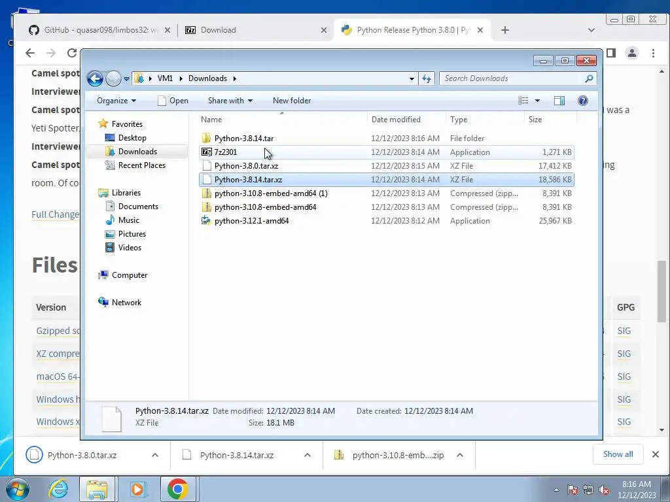
Task: Select Network in the navigation pane
Action: (x=126, y=302)
